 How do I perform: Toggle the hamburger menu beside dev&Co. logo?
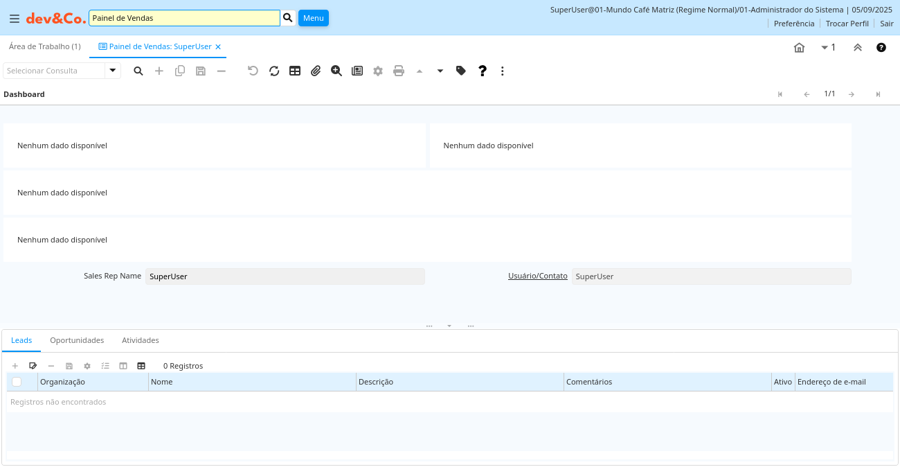pyautogui.click(x=14, y=19)
